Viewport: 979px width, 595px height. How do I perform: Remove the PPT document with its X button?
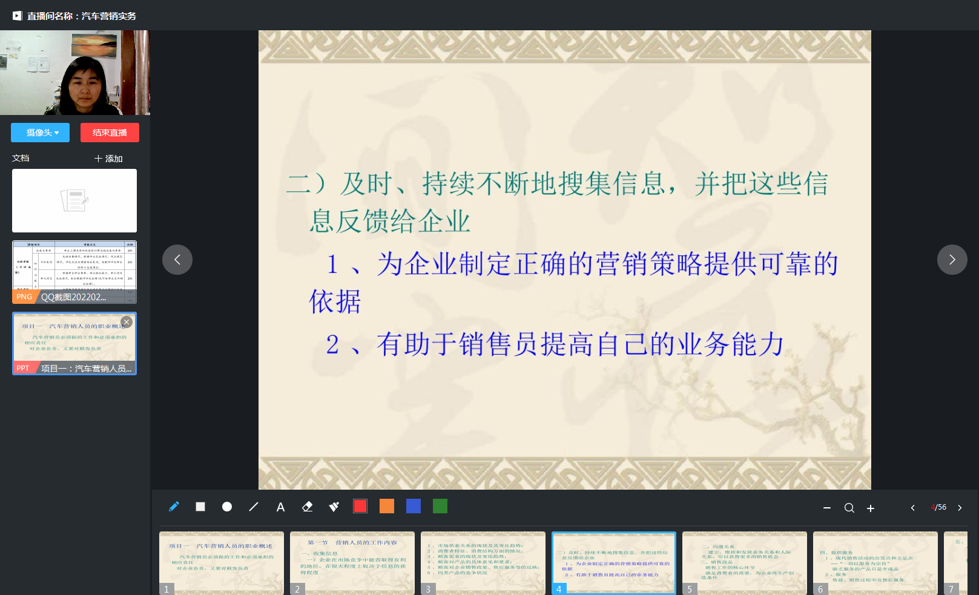[127, 322]
